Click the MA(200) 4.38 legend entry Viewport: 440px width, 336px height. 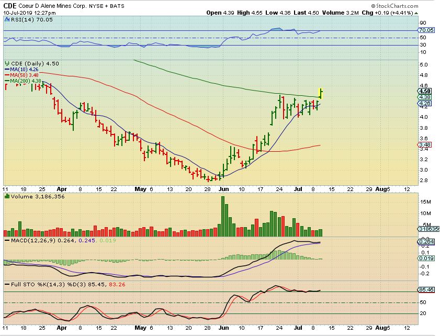pyautogui.click(x=22, y=81)
